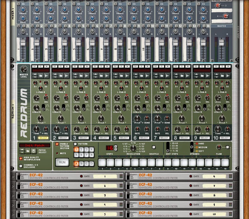Click SELECT on Redrum channel 6
The image size is (249, 219).
pyautogui.click(x=144, y=138)
